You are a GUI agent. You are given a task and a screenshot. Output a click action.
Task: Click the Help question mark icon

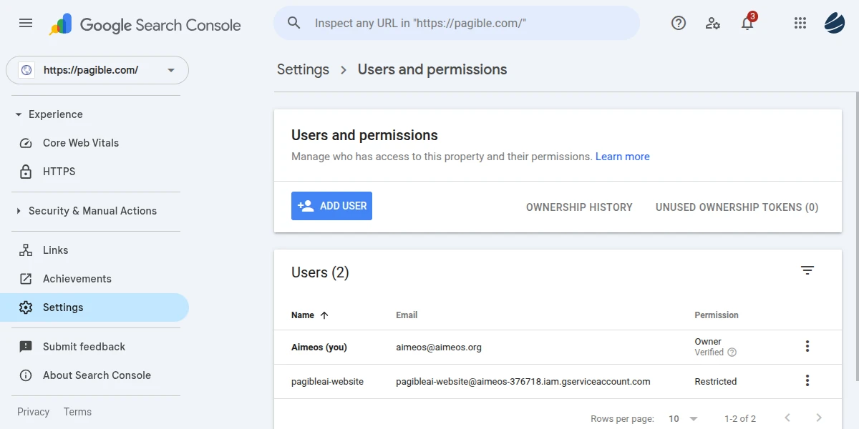coord(678,23)
